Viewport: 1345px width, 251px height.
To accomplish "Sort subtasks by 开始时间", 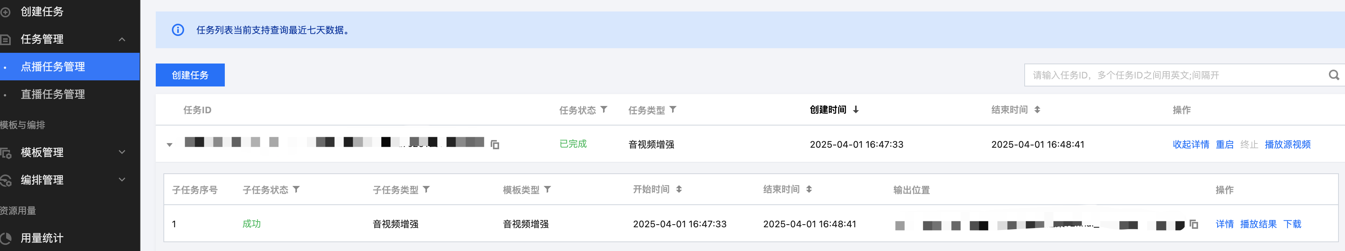I will [x=679, y=189].
